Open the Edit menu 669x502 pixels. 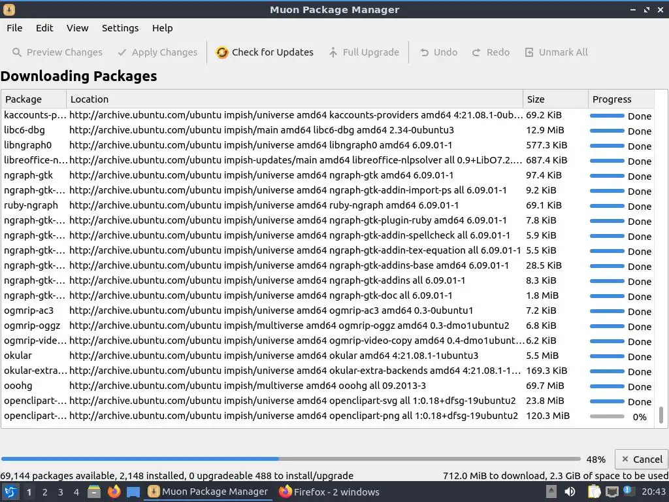44,28
